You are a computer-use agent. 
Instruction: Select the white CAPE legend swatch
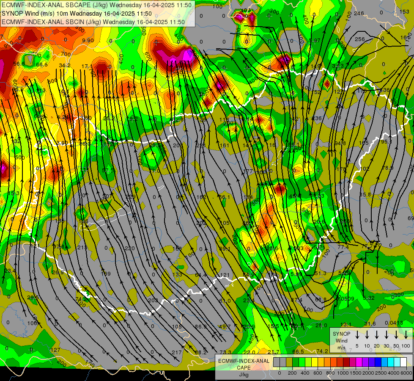click(x=403, y=362)
